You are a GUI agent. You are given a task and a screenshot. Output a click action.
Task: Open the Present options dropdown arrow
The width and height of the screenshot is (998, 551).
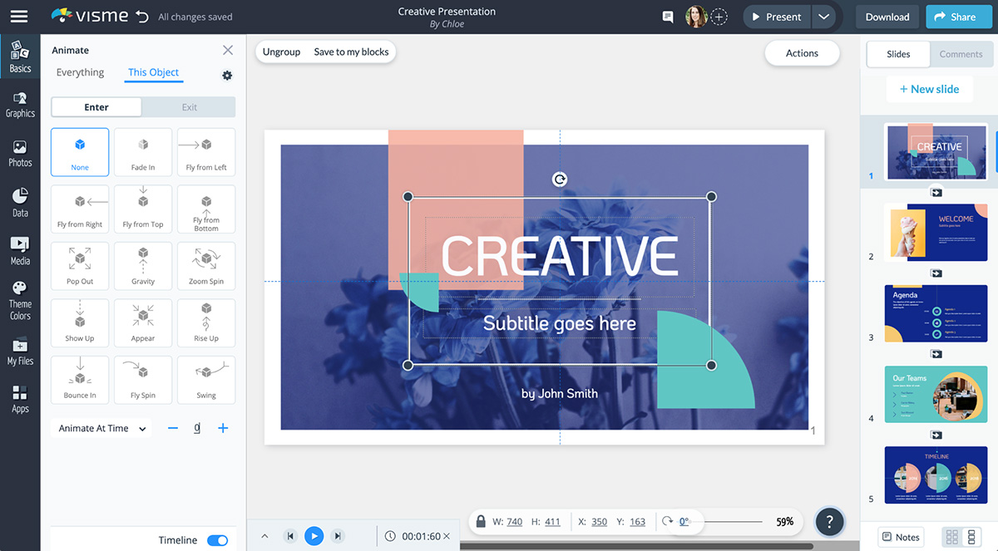[823, 17]
